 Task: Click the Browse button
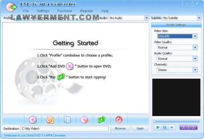pyautogui.click(x=120, y=128)
